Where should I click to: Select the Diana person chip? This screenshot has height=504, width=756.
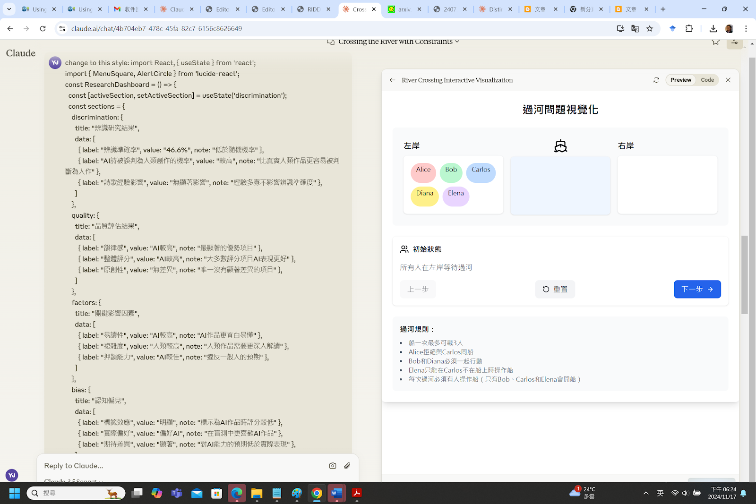[425, 196]
